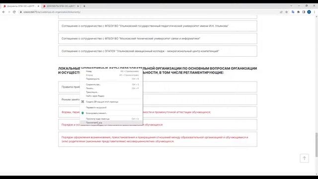
Task: Choose Печать in the context menu
Action: point(111,89)
